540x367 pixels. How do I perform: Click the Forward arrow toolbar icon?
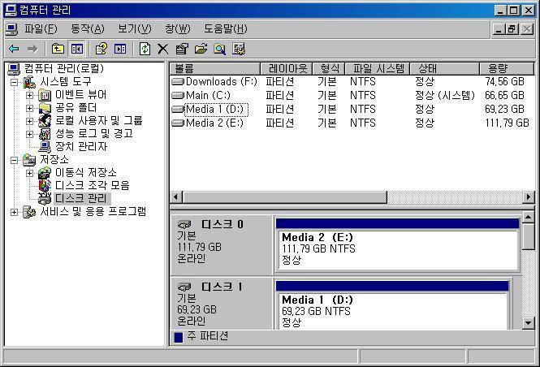32,49
